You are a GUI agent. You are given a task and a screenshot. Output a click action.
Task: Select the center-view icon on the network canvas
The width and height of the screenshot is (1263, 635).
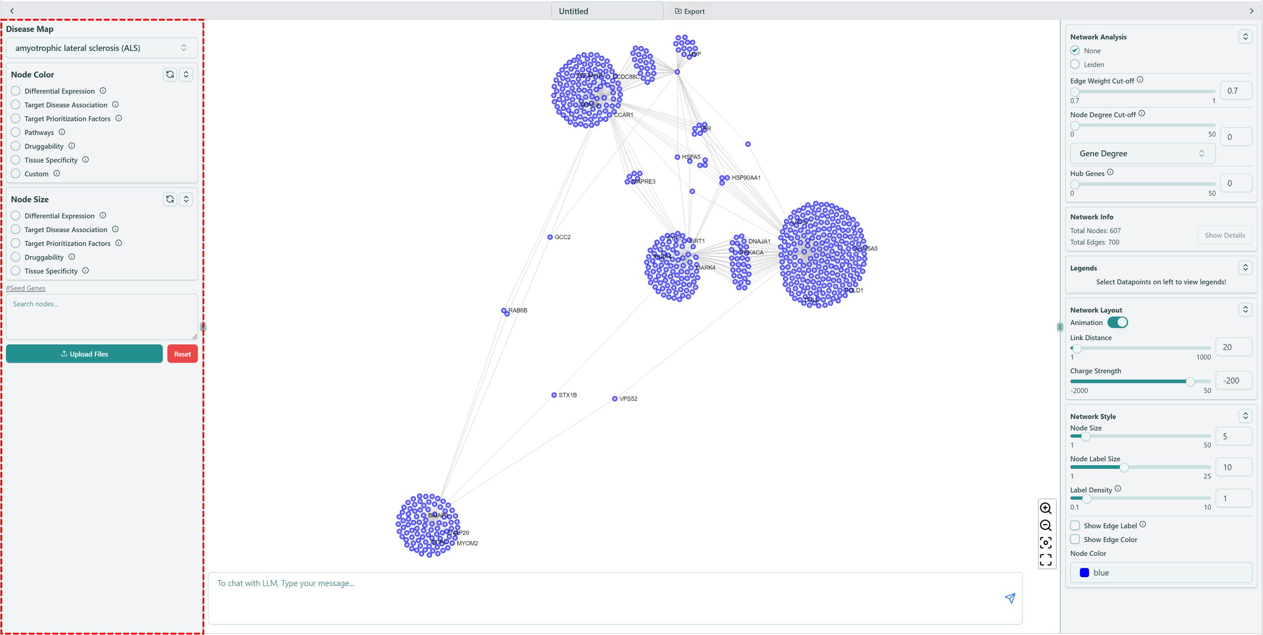tap(1046, 542)
